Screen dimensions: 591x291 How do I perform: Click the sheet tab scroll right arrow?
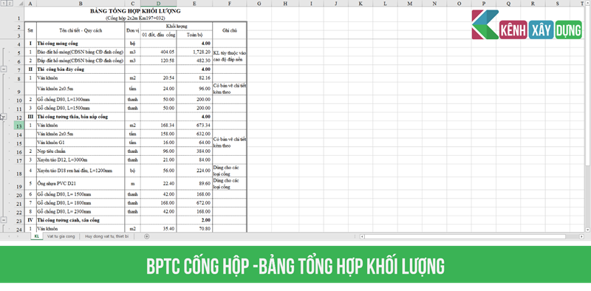point(17,236)
